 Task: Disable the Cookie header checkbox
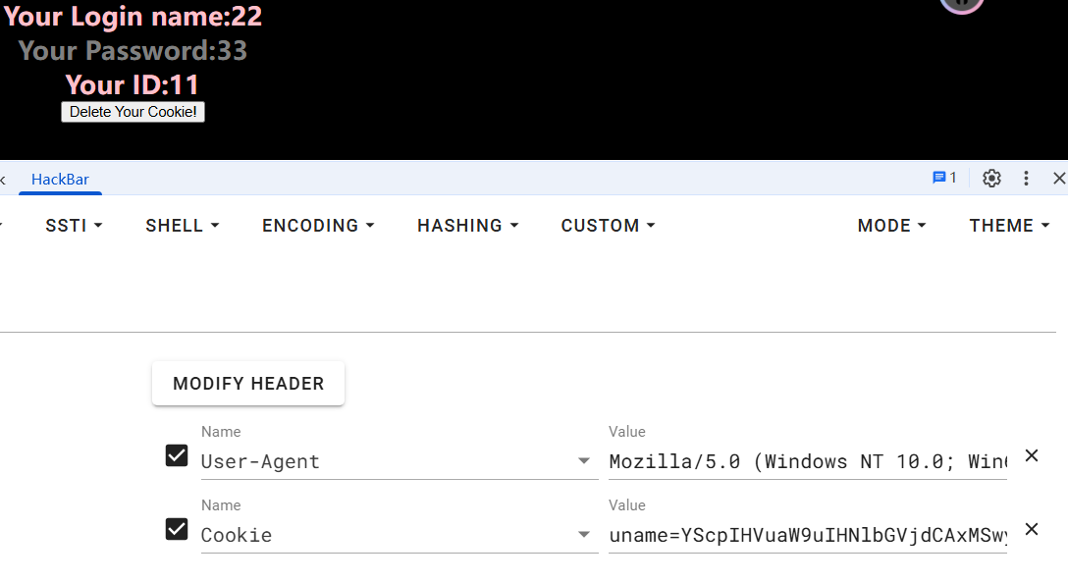(x=177, y=529)
